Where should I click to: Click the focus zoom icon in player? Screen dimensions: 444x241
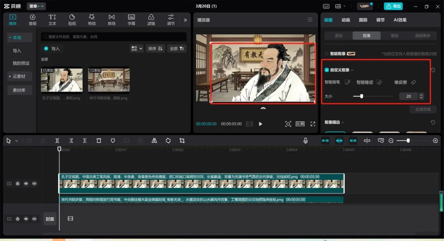coord(288,124)
